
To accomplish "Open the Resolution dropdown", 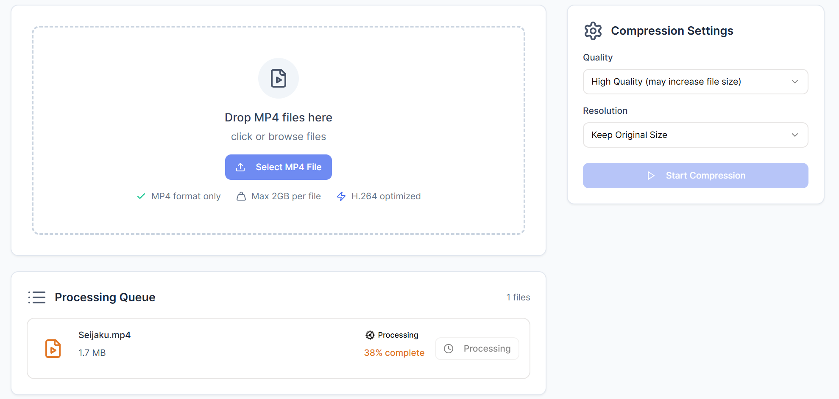I will (695, 135).
